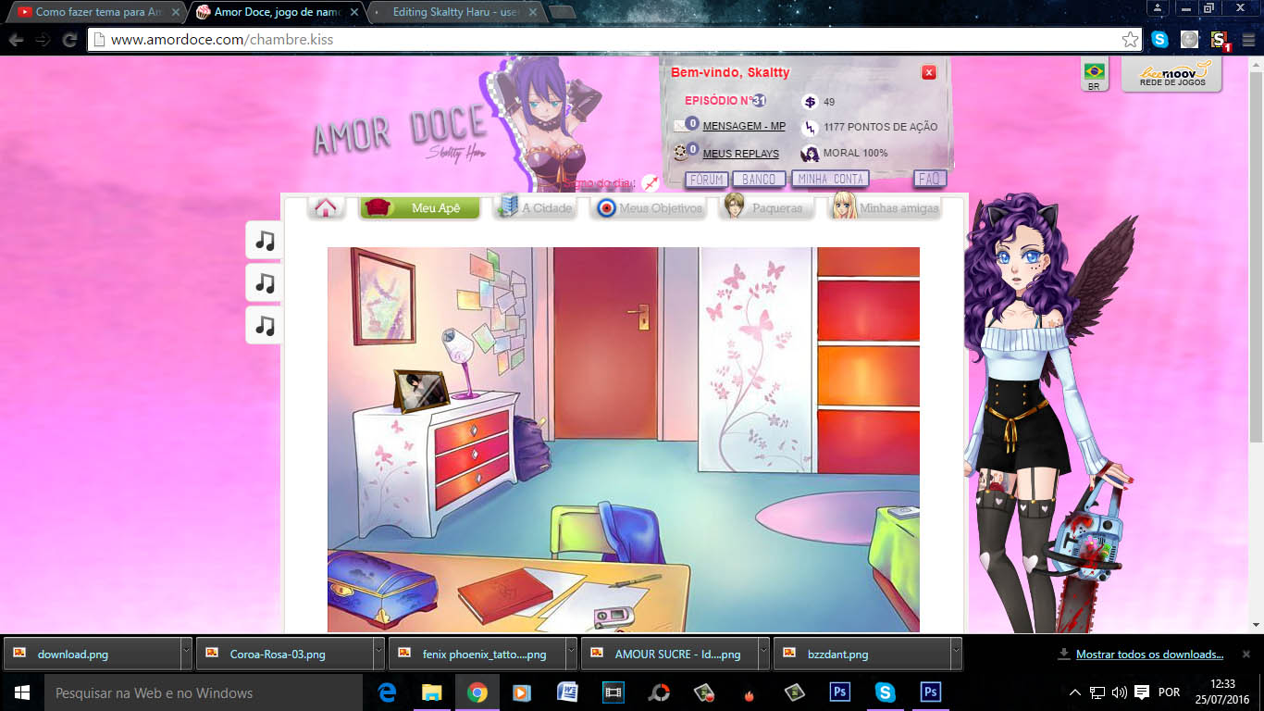Open the Coroa-Rosa-03.png downloaded file
1264x711 pixels.
coord(285,654)
